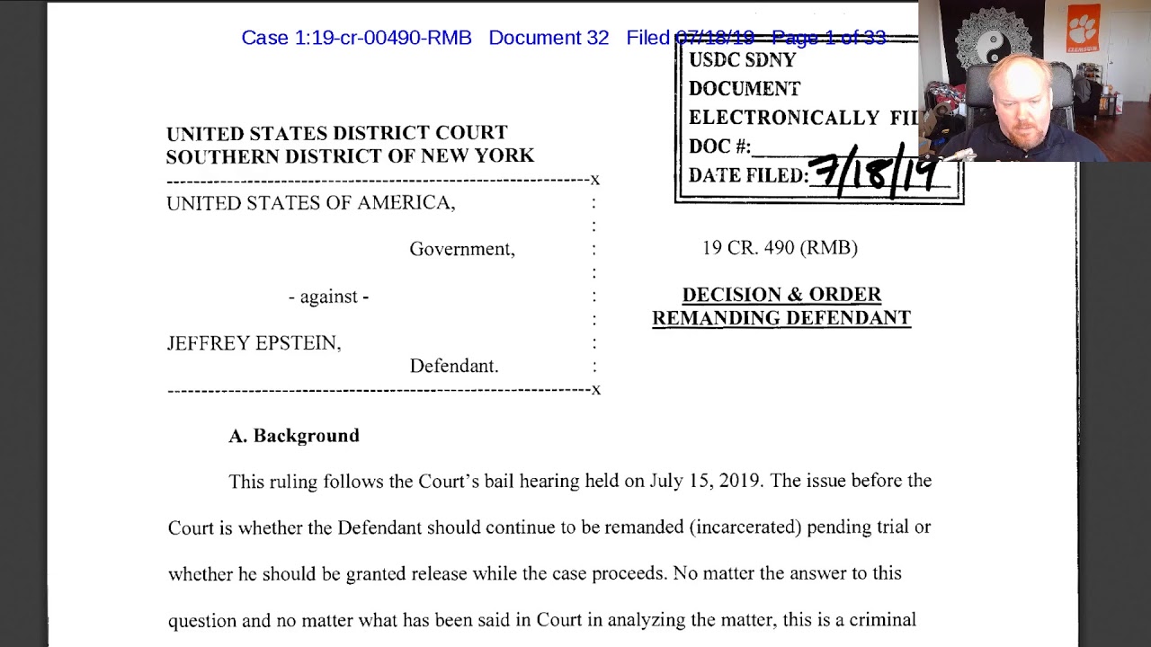Click the word Government in caption

(x=462, y=249)
